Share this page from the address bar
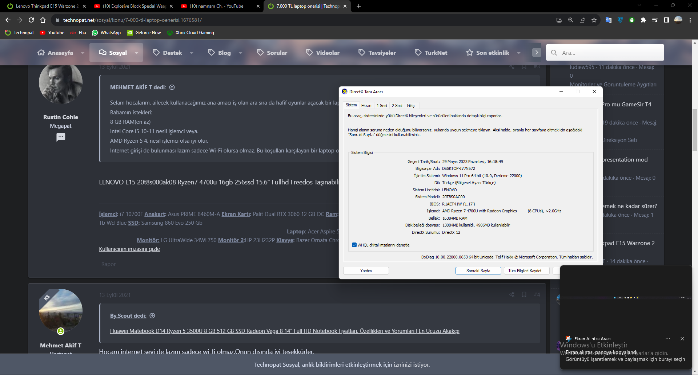Image resolution: width=698 pixels, height=375 pixels. [x=582, y=20]
